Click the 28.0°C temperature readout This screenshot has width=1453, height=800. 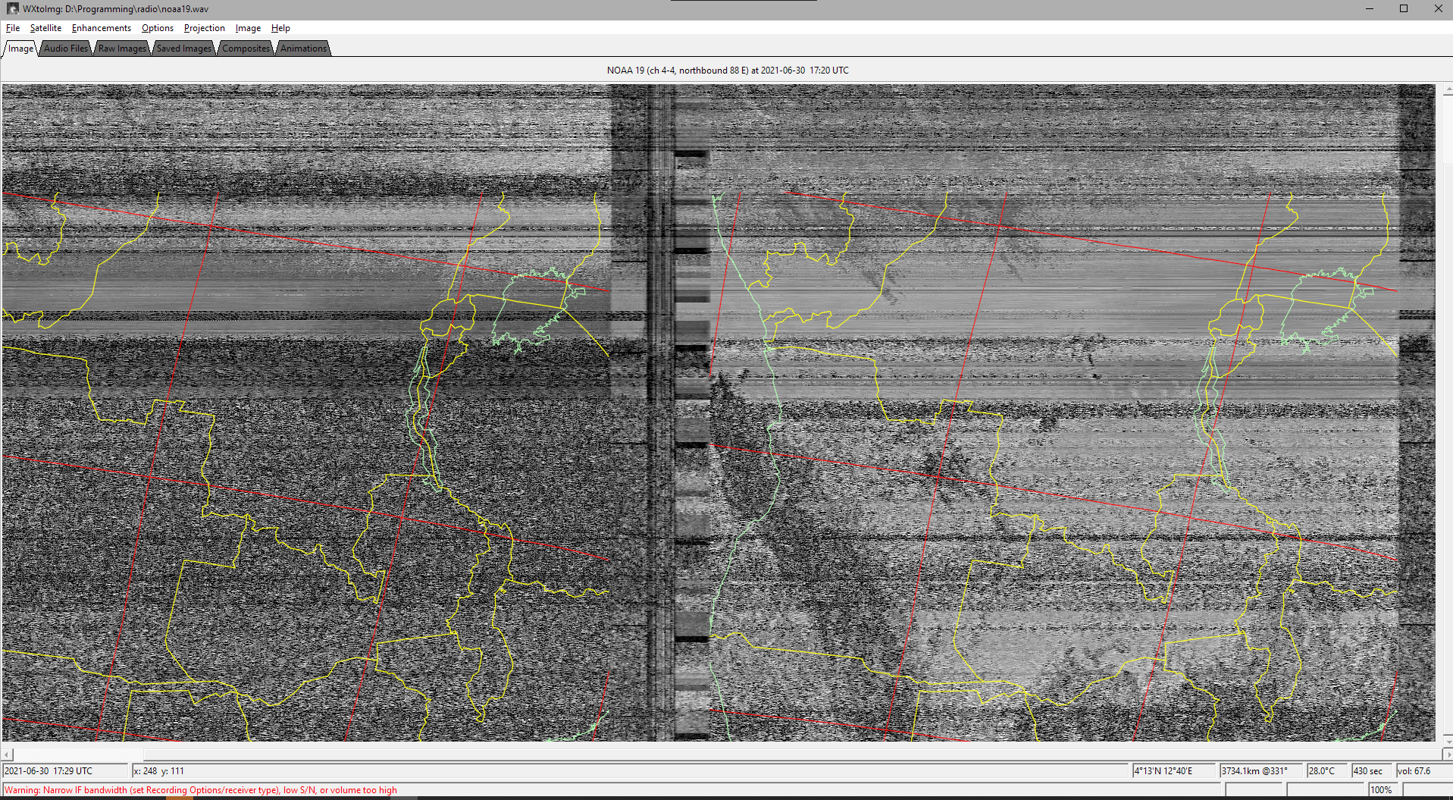point(1328,771)
